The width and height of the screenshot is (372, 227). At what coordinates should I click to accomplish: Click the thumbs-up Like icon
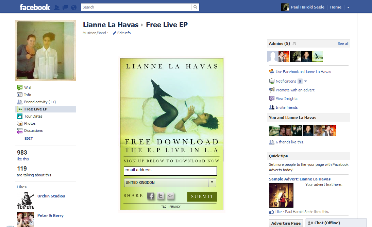coord(271,212)
